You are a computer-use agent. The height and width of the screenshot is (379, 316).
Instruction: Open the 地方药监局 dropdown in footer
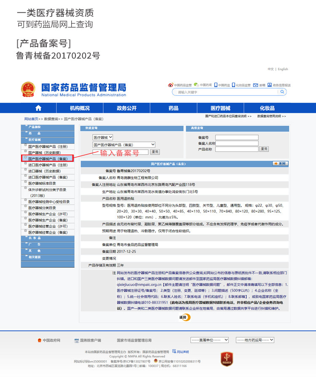click(x=255, y=340)
